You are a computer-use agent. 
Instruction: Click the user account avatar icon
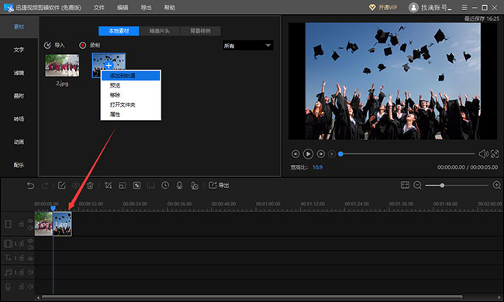413,8
